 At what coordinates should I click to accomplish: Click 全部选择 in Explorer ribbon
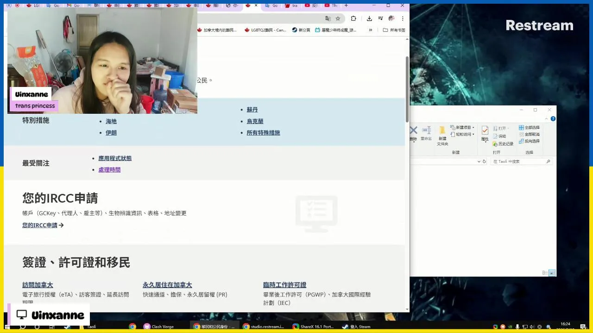(x=530, y=128)
